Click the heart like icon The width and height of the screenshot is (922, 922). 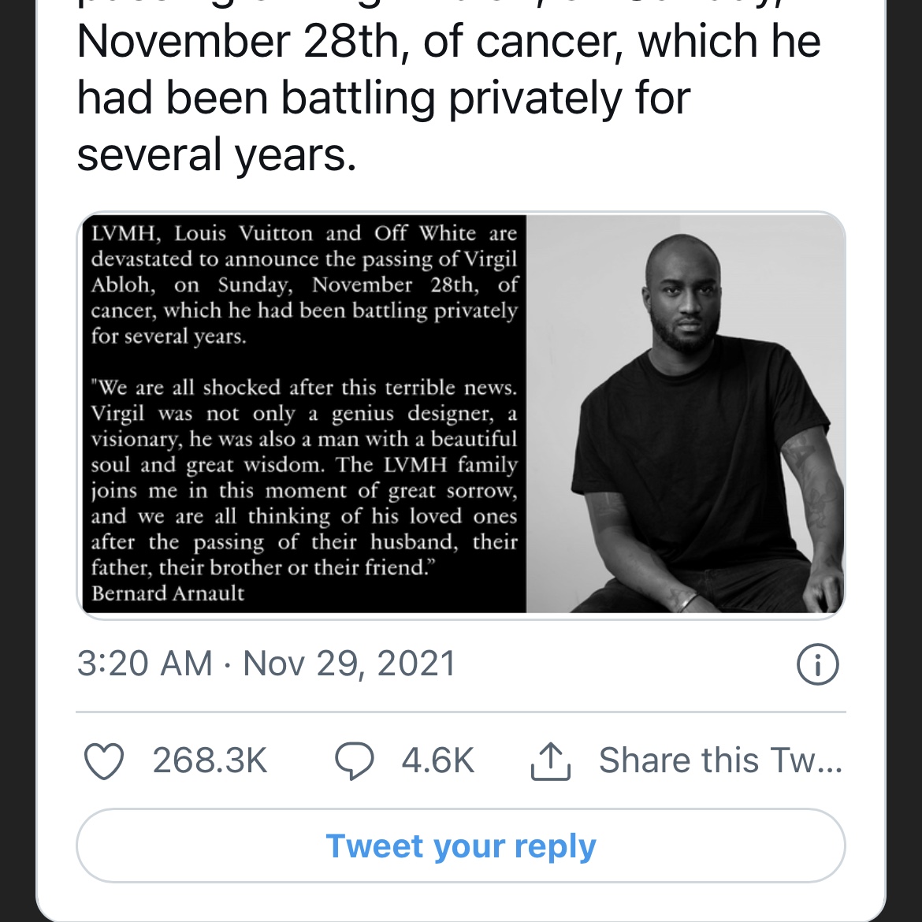104,761
